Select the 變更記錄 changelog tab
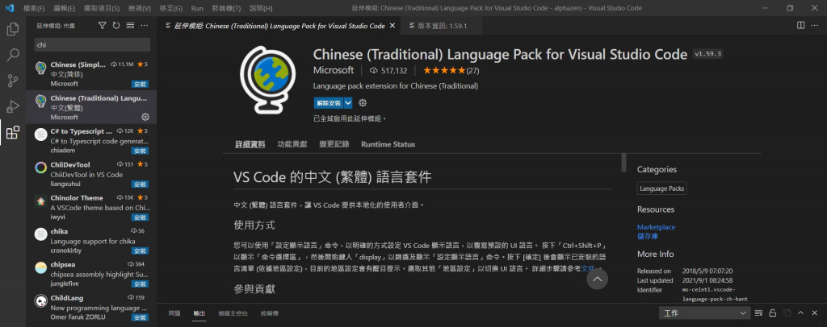Screen dimensions: 827x327 [x=334, y=144]
